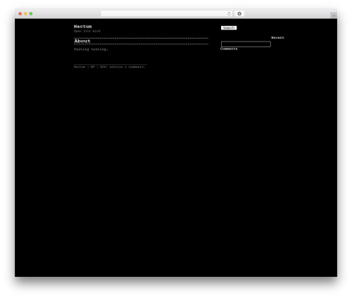
Task: Open the footer 'WP' link
Action: [92, 67]
